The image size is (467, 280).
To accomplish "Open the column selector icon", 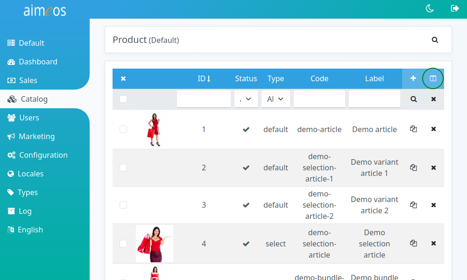I will click(x=433, y=78).
